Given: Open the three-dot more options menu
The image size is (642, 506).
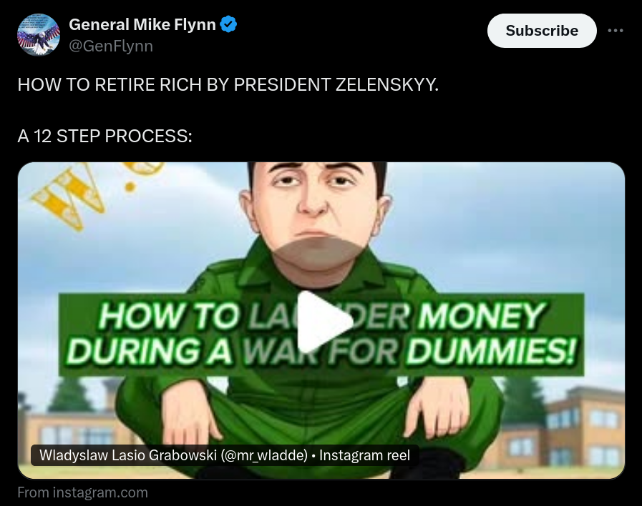Looking at the screenshot, I should pos(616,31).
